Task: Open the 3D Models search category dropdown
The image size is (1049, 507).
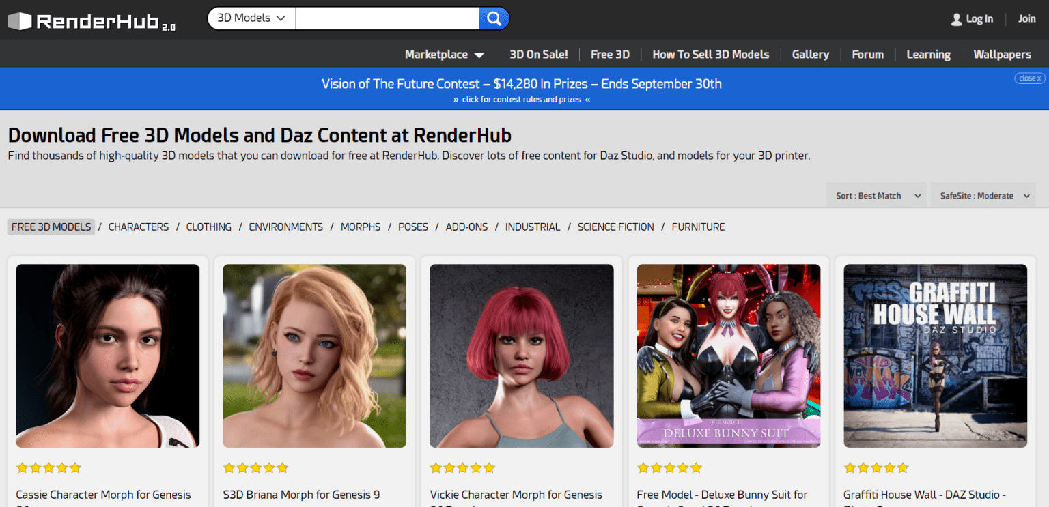Action: (x=250, y=18)
